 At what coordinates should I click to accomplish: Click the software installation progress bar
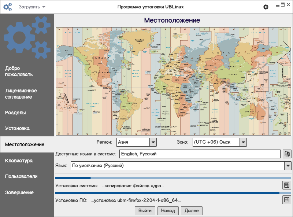(173, 192)
